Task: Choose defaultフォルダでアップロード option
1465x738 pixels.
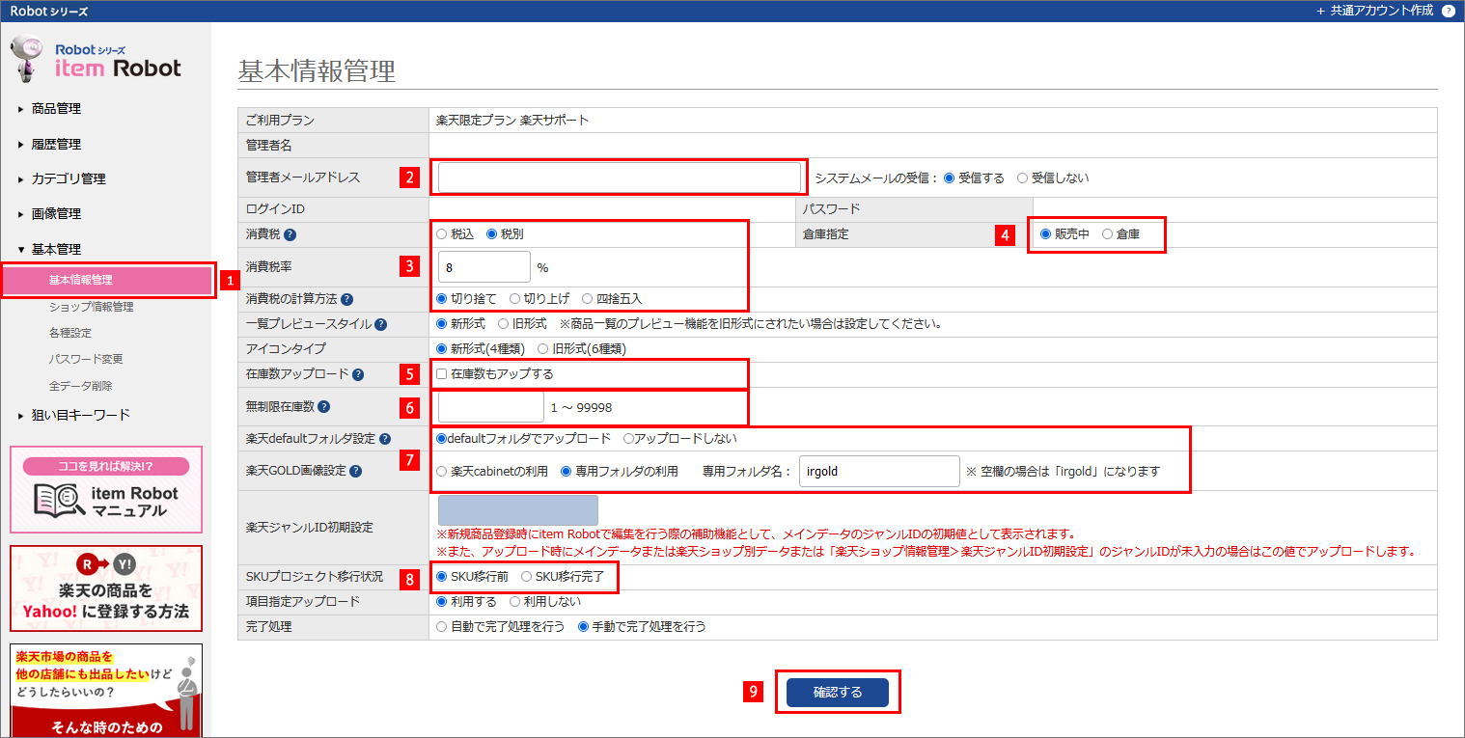Action: pos(441,439)
